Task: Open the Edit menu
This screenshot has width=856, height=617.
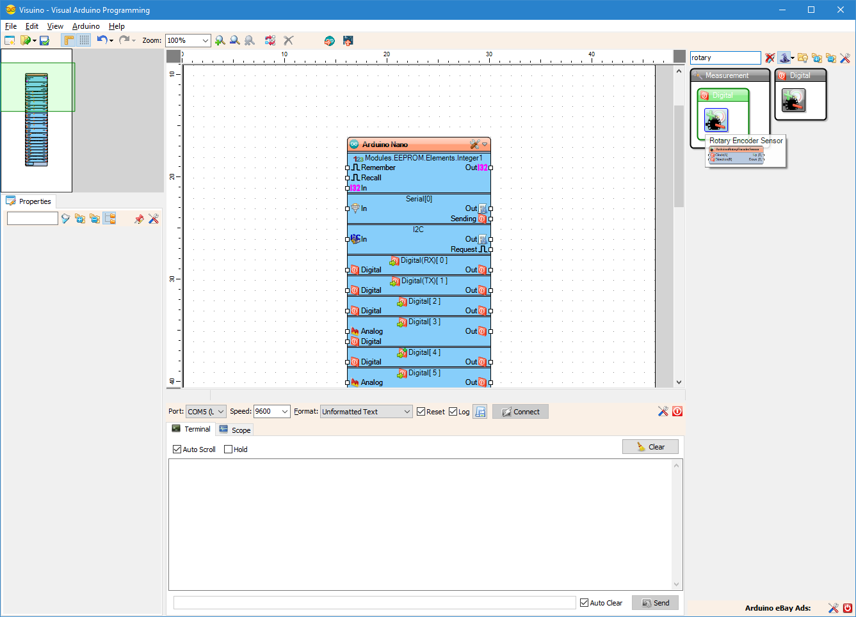Action: 32,26
